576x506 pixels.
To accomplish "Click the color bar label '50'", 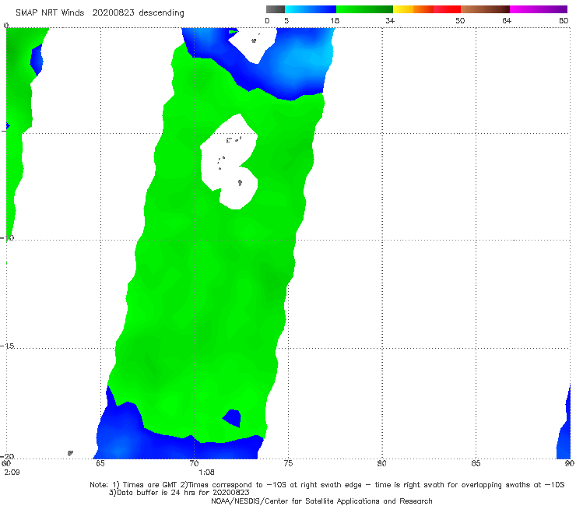I will pyautogui.click(x=460, y=20).
